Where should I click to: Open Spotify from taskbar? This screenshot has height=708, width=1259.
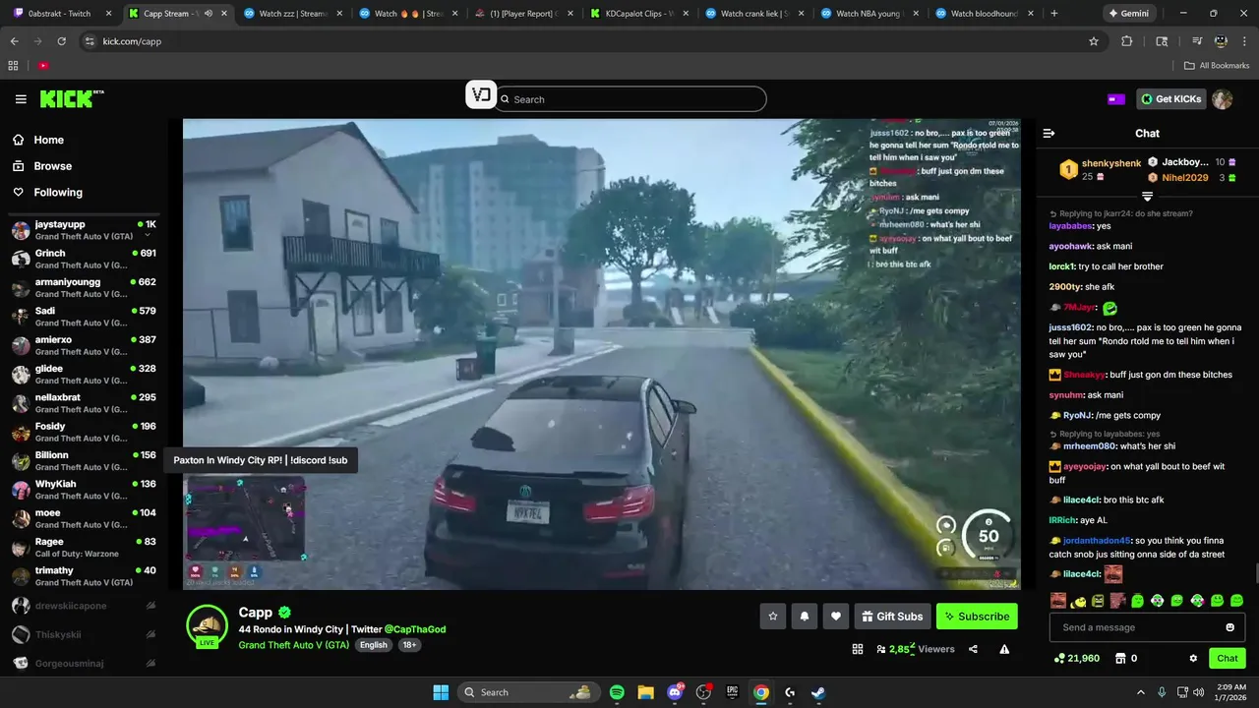pyautogui.click(x=617, y=692)
